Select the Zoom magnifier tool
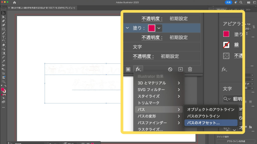Screen dimensions: 257x144 tap(4, 81)
